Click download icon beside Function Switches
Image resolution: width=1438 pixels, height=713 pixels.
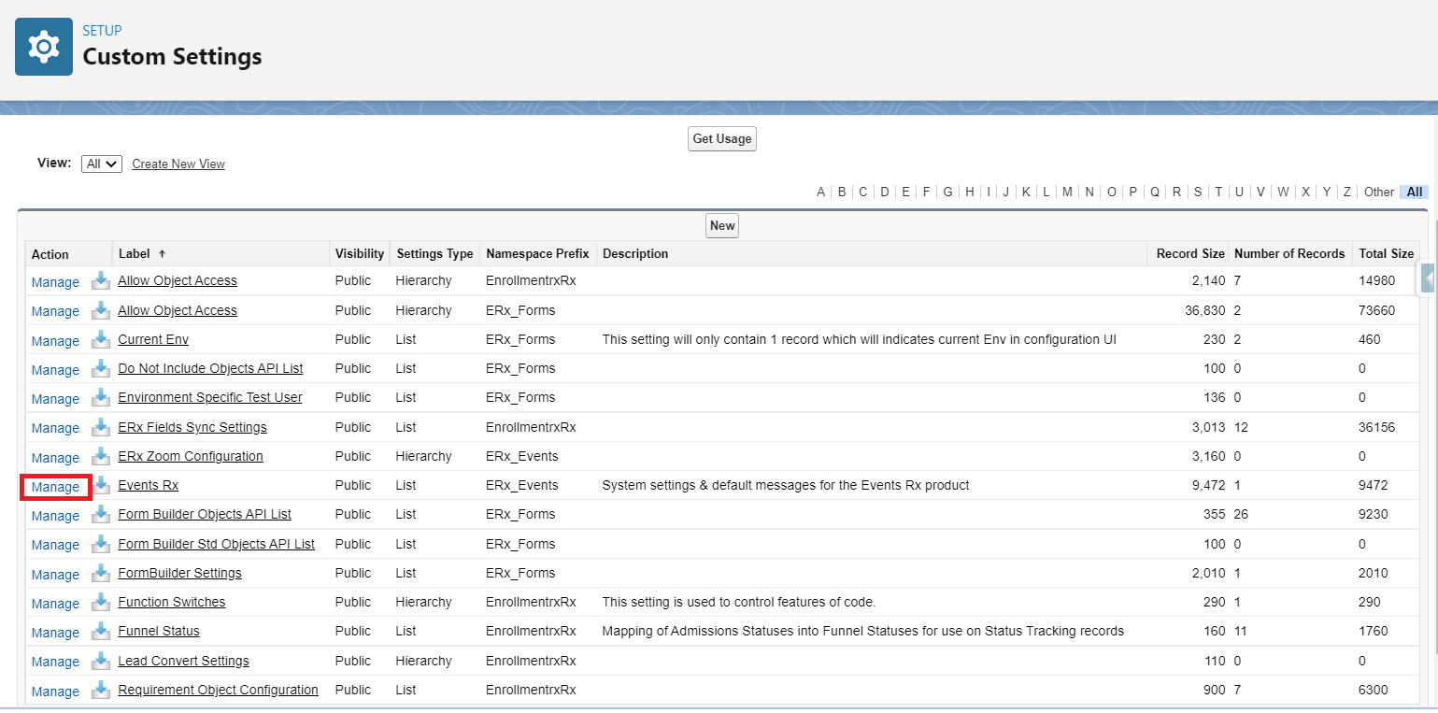pos(100,602)
